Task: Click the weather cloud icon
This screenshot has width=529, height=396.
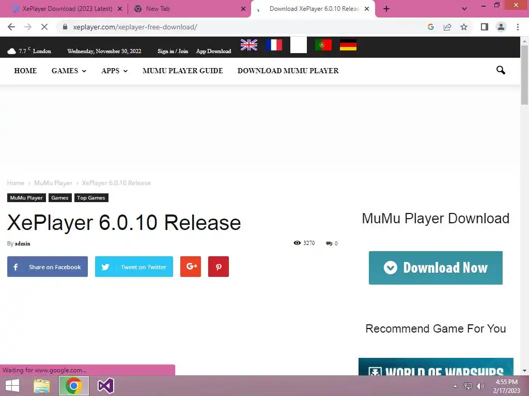Action: tap(12, 51)
